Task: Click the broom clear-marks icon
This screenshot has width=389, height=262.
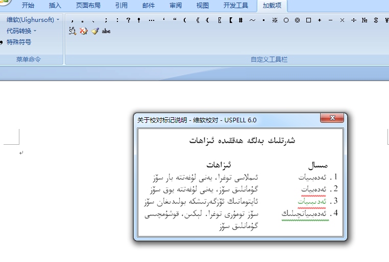Action: pyautogui.click(x=95, y=31)
